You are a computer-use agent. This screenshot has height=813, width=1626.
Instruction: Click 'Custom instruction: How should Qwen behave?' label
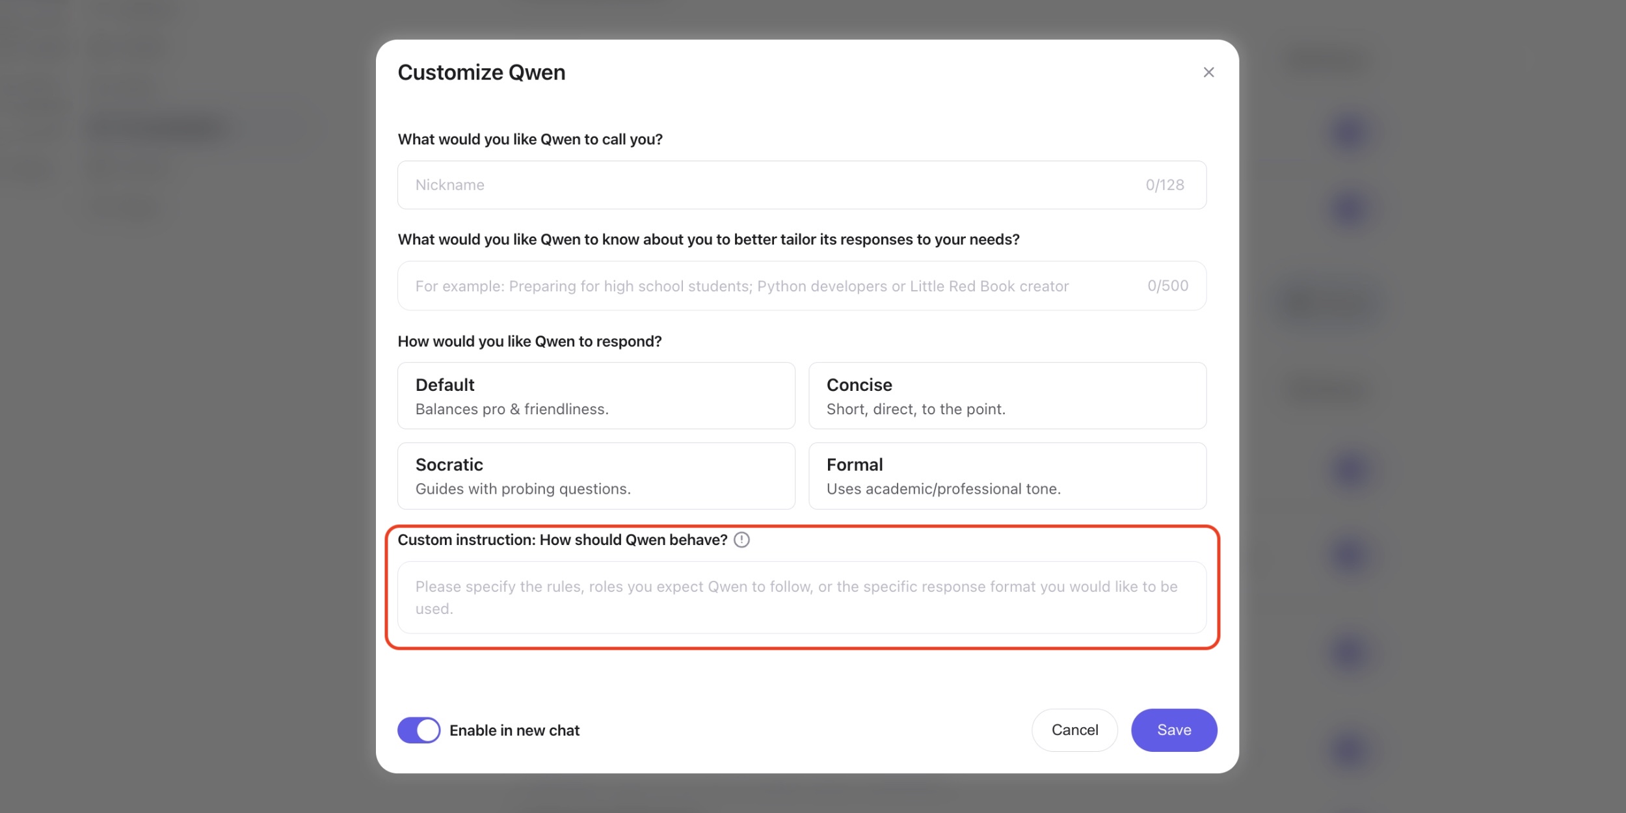coord(562,540)
